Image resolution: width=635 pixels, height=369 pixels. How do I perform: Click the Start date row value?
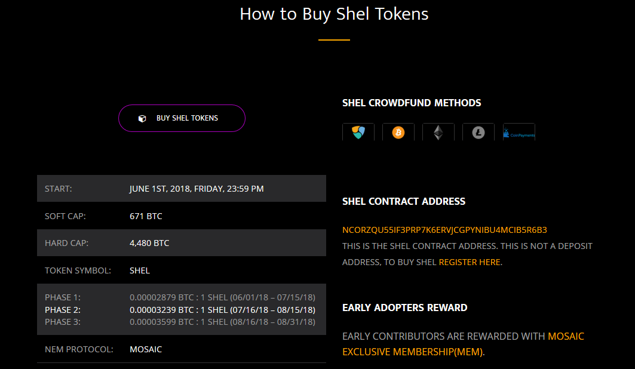[x=197, y=189]
